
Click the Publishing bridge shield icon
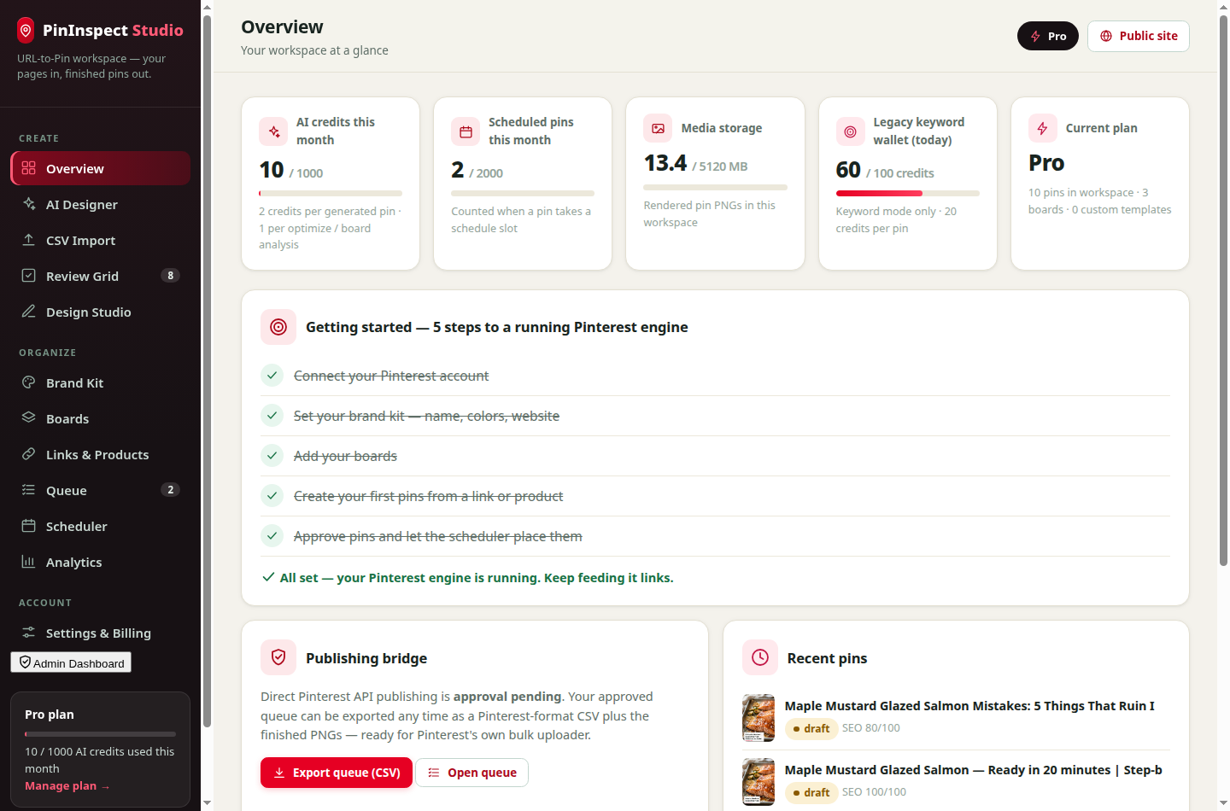point(278,657)
